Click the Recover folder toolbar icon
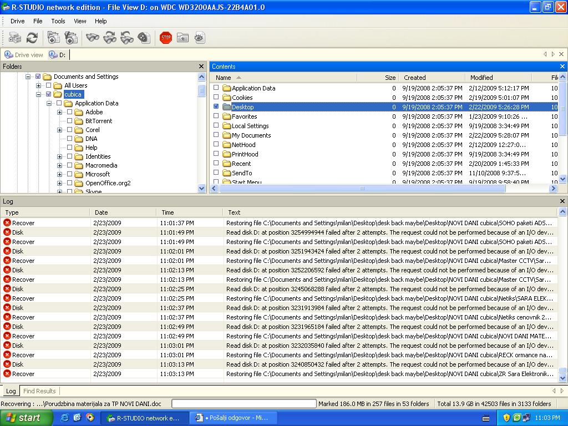568x426 pixels. (53, 38)
